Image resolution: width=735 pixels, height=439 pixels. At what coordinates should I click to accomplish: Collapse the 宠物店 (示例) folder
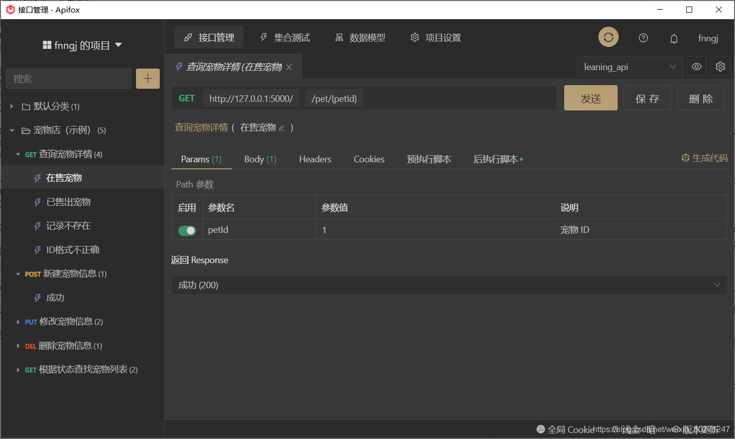coord(12,131)
